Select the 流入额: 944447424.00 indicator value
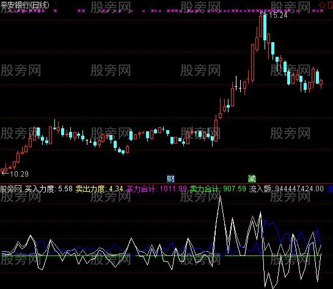Image resolution: width=333 pixels, height=289 pixels. (x=287, y=189)
